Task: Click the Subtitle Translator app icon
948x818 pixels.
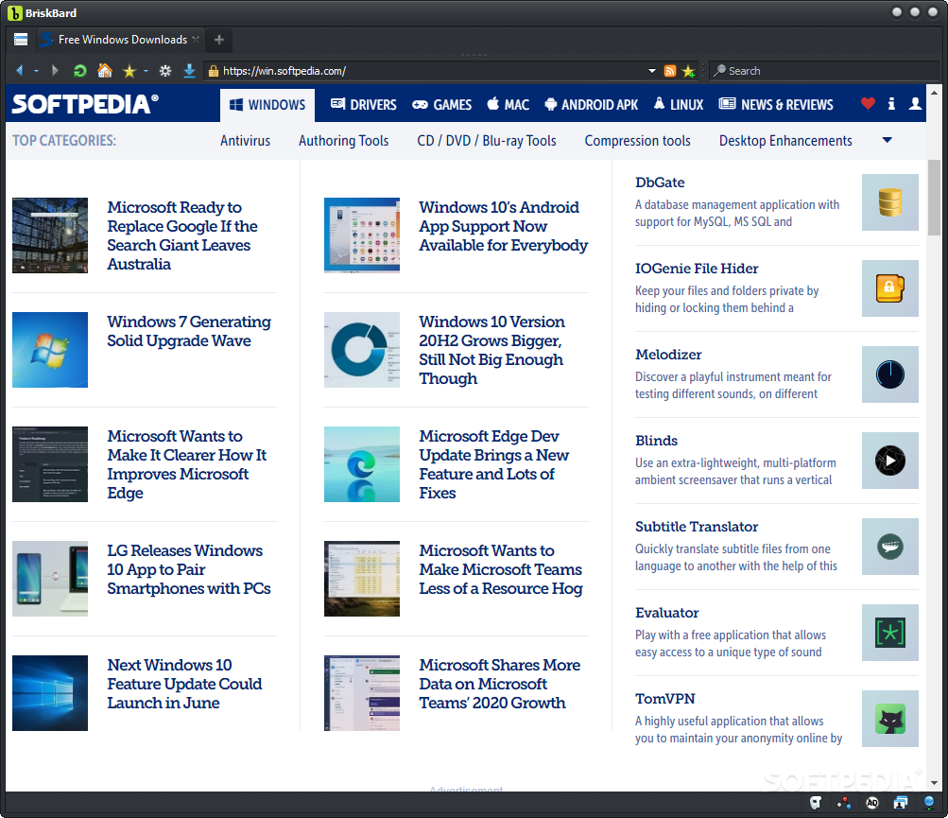Action: coord(890,547)
